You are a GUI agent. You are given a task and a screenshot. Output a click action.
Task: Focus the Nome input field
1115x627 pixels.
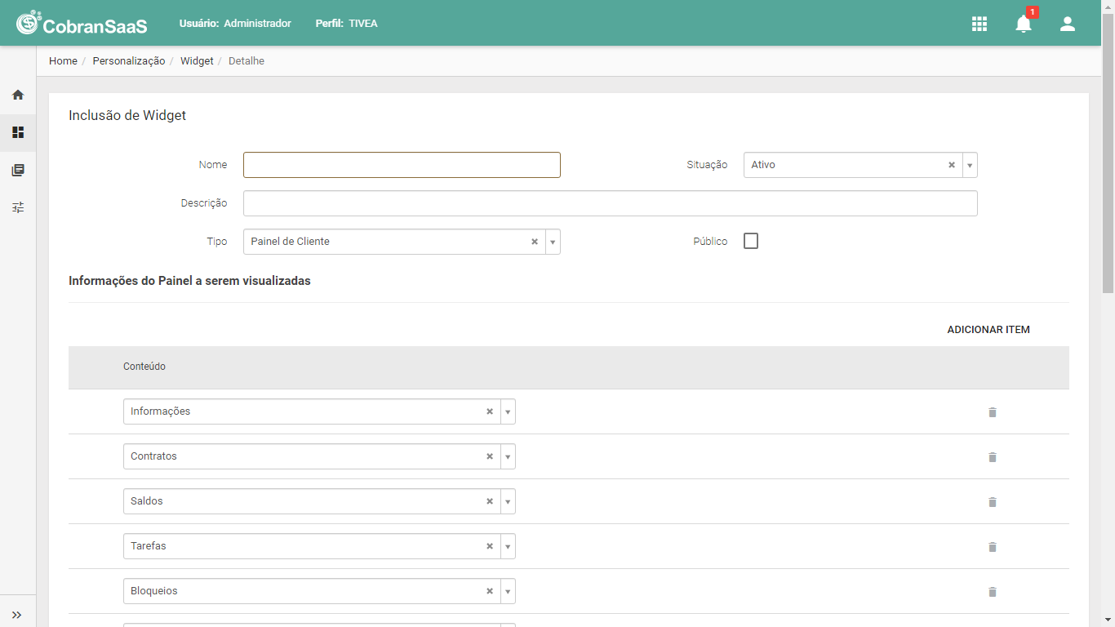coord(402,165)
